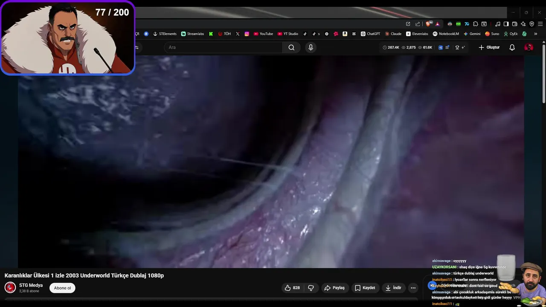Click the video player to pause
Viewport: 546px width, 307px height.
(x=271, y=162)
